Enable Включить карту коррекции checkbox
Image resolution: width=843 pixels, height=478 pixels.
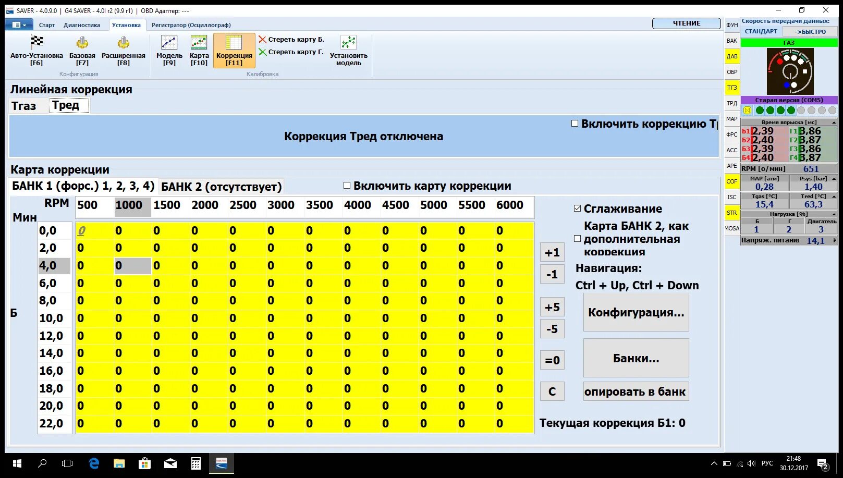(347, 186)
